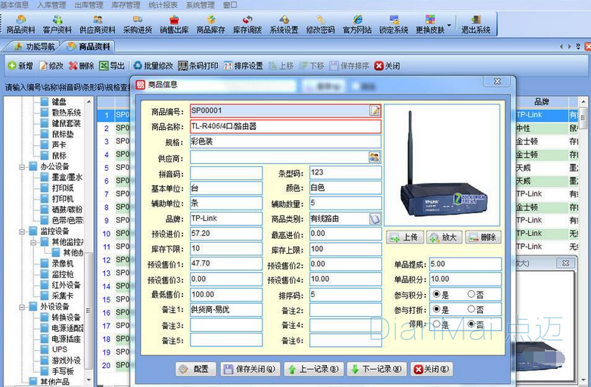Click 关闭 button at dialog bottom

(431, 370)
